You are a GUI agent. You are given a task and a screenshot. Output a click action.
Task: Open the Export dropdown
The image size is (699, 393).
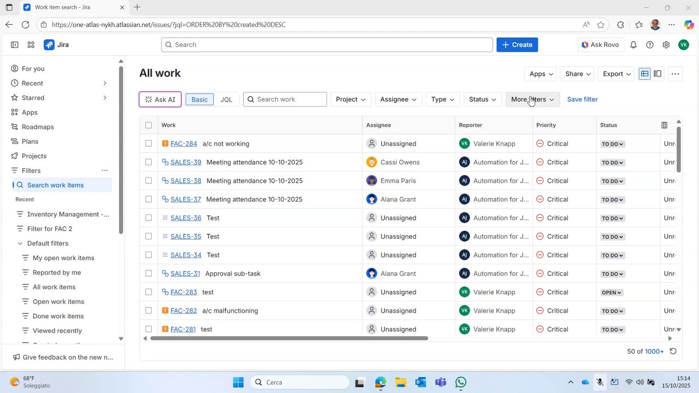617,74
